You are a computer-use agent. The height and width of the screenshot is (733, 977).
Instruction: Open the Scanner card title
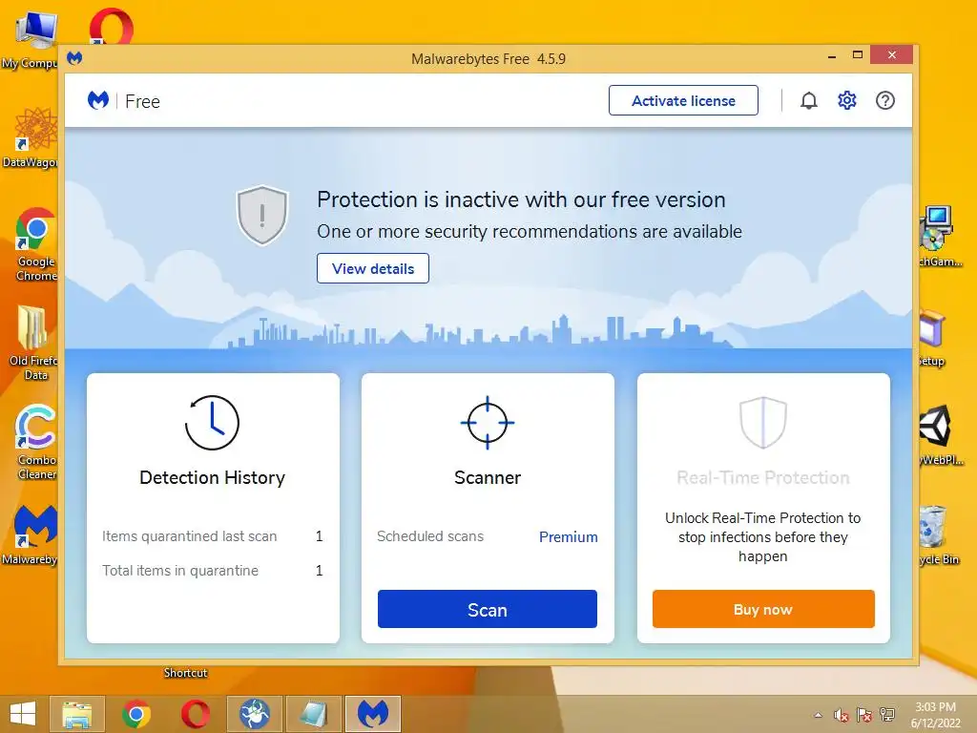(x=488, y=477)
